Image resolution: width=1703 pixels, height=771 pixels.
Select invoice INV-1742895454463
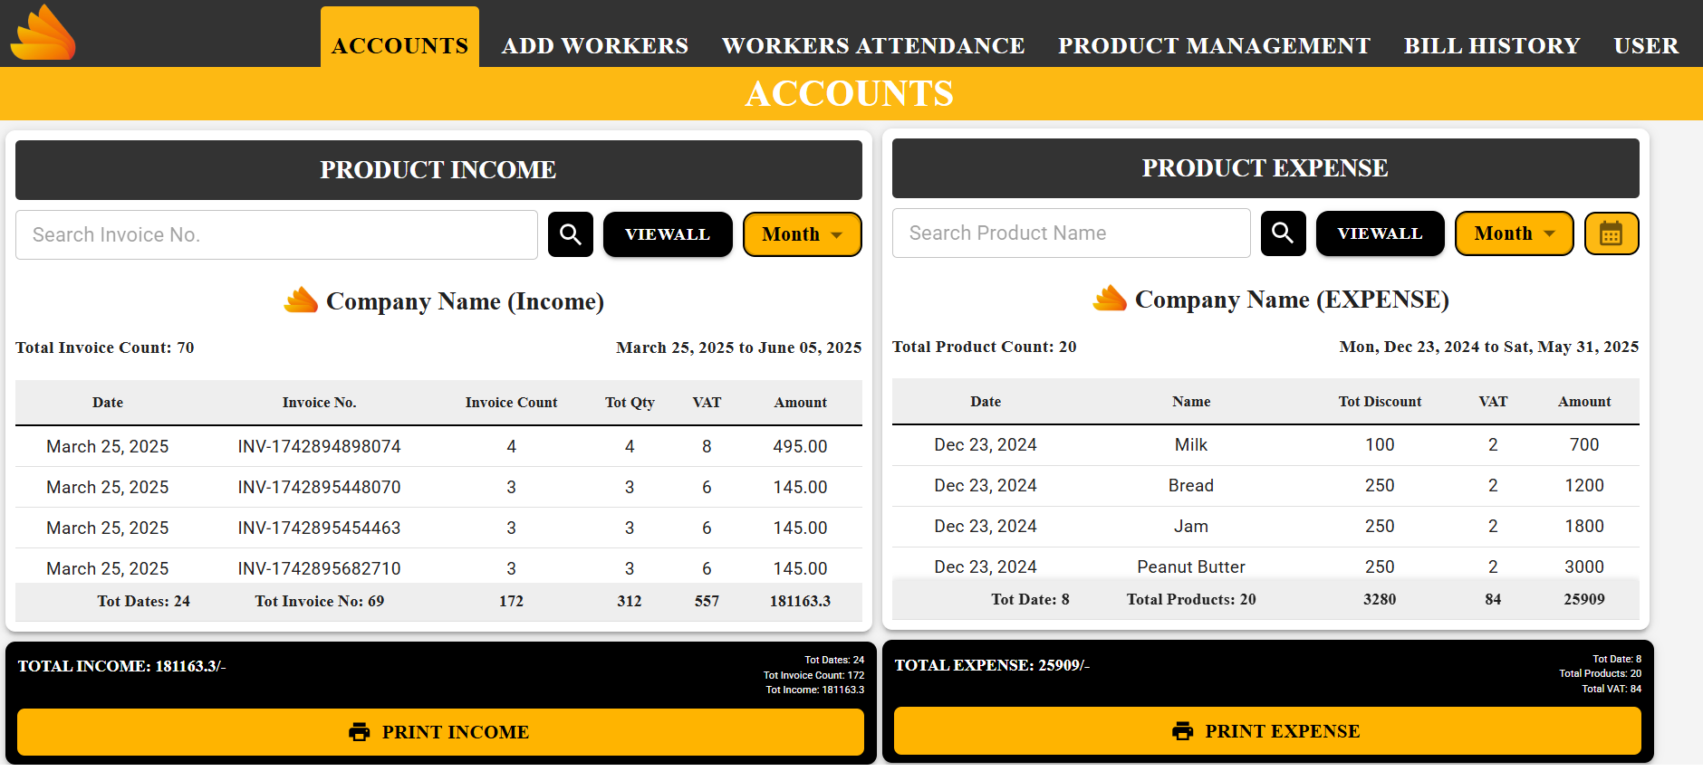click(320, 528)
